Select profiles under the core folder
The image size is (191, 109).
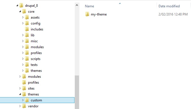36,53
